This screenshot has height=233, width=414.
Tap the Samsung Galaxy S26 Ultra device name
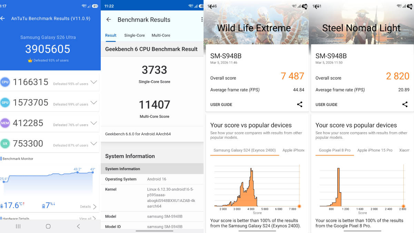pos(48,37)
